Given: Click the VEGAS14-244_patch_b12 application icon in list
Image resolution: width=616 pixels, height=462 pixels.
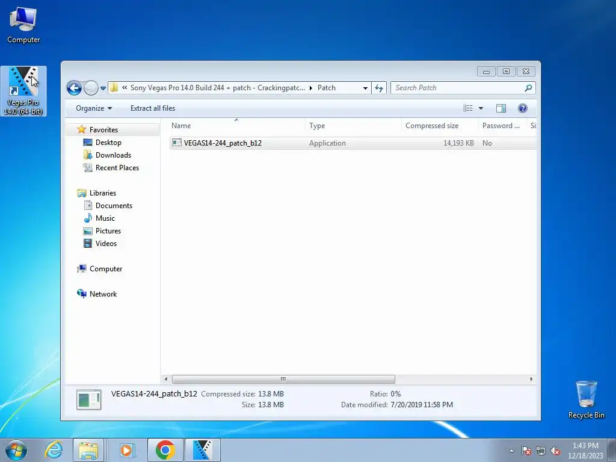Looking at the screenshot, I should [177, 143].
